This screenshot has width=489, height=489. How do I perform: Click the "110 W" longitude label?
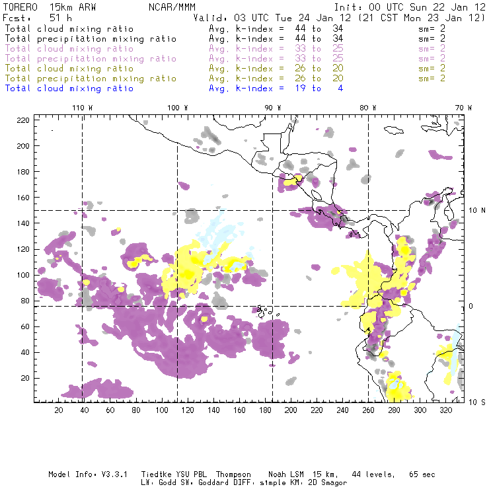pos(83,108)
